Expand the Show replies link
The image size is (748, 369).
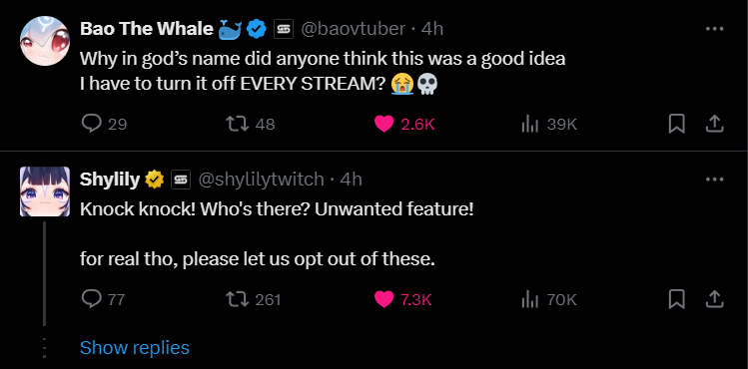135,348
